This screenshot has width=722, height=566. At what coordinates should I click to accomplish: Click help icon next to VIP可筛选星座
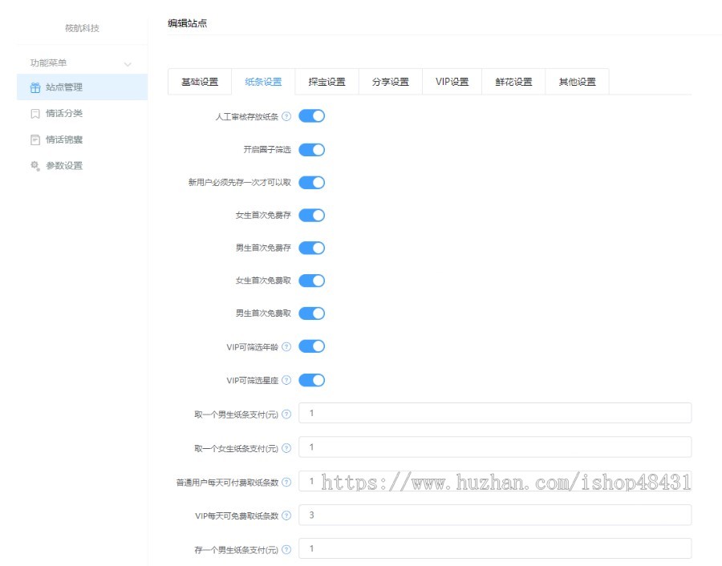coord(286,380)
